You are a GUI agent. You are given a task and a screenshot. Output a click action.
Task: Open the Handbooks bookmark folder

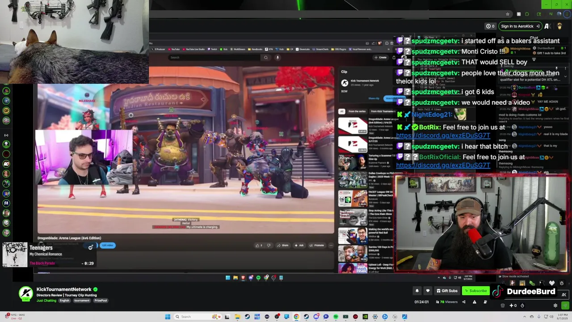(255, 49)
